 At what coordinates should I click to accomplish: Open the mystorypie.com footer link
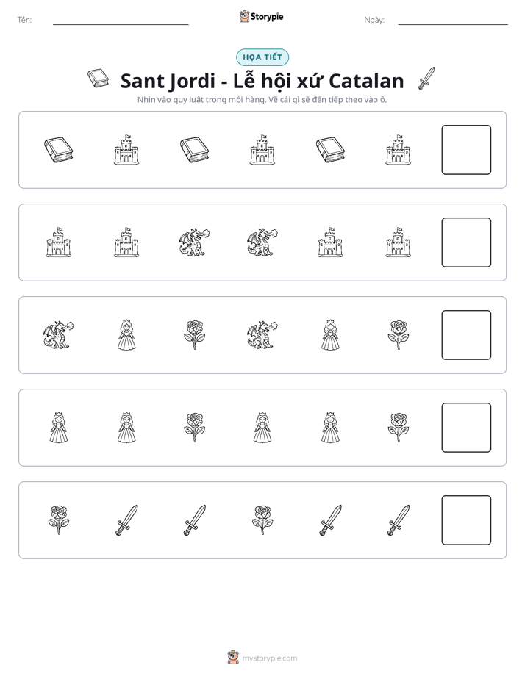[269, 658]
